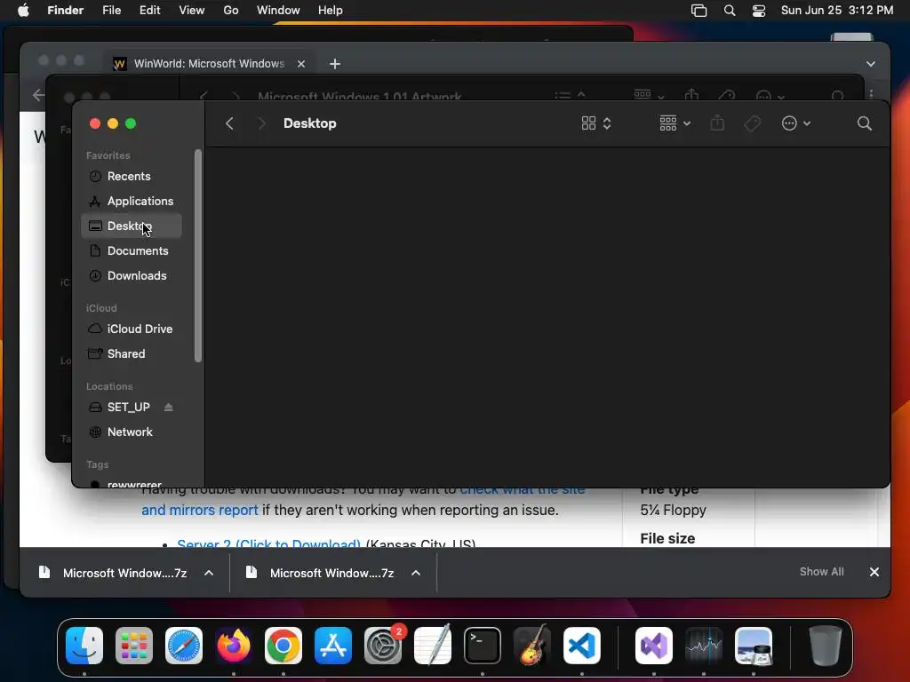Eject the SET_UP volume
Viewport: 910px width, 682px height.
[168, 407]
